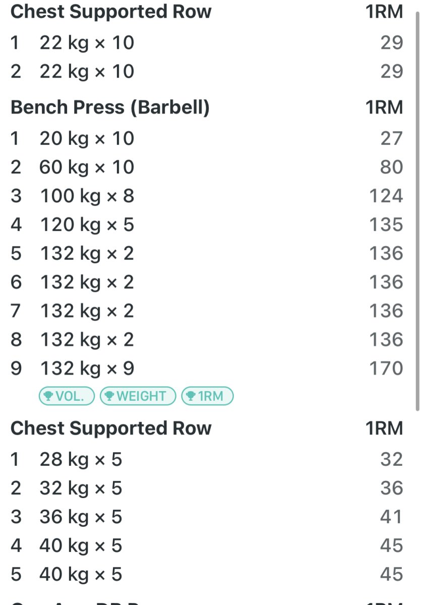Tap the 135 estimated 1RM value

coord(386,224)
